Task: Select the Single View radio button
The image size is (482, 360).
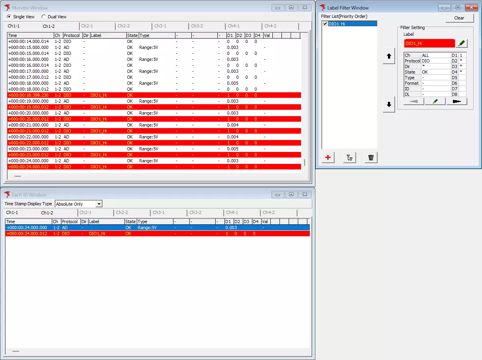Action: point(9,17)
